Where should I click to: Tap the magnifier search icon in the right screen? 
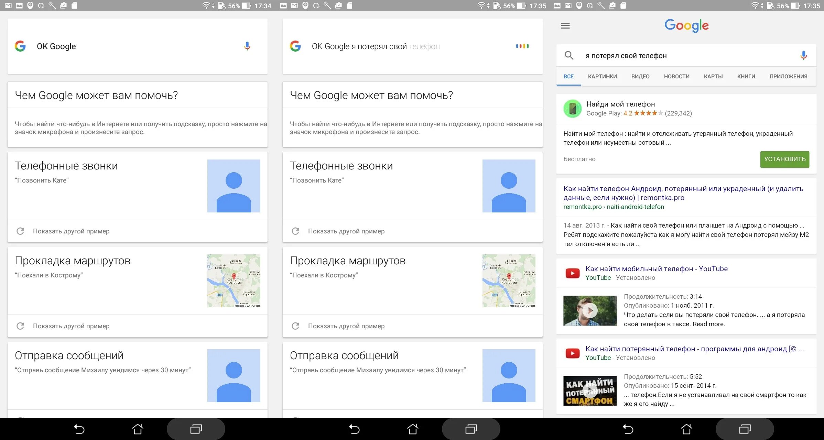coord(569,55)
